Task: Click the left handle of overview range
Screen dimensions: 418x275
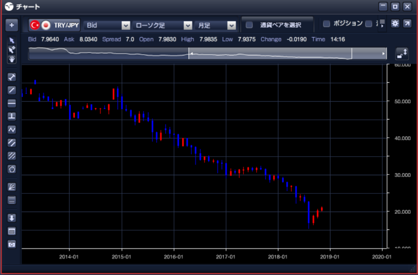Action: click(189, 53)
